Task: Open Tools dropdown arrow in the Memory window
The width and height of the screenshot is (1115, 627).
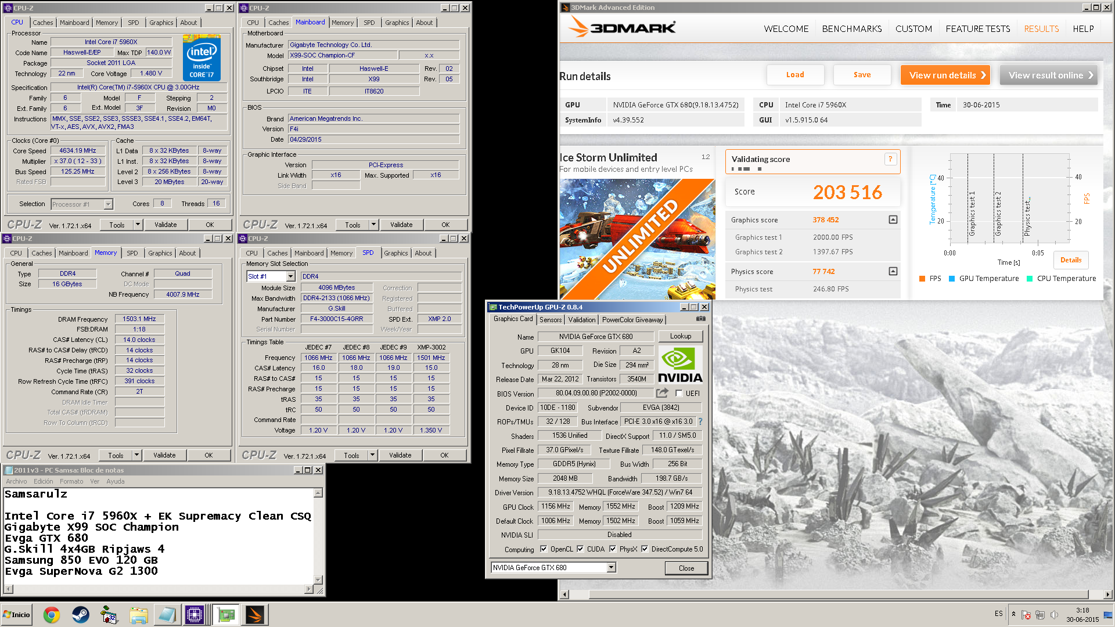Action: [x=136, y=455]
